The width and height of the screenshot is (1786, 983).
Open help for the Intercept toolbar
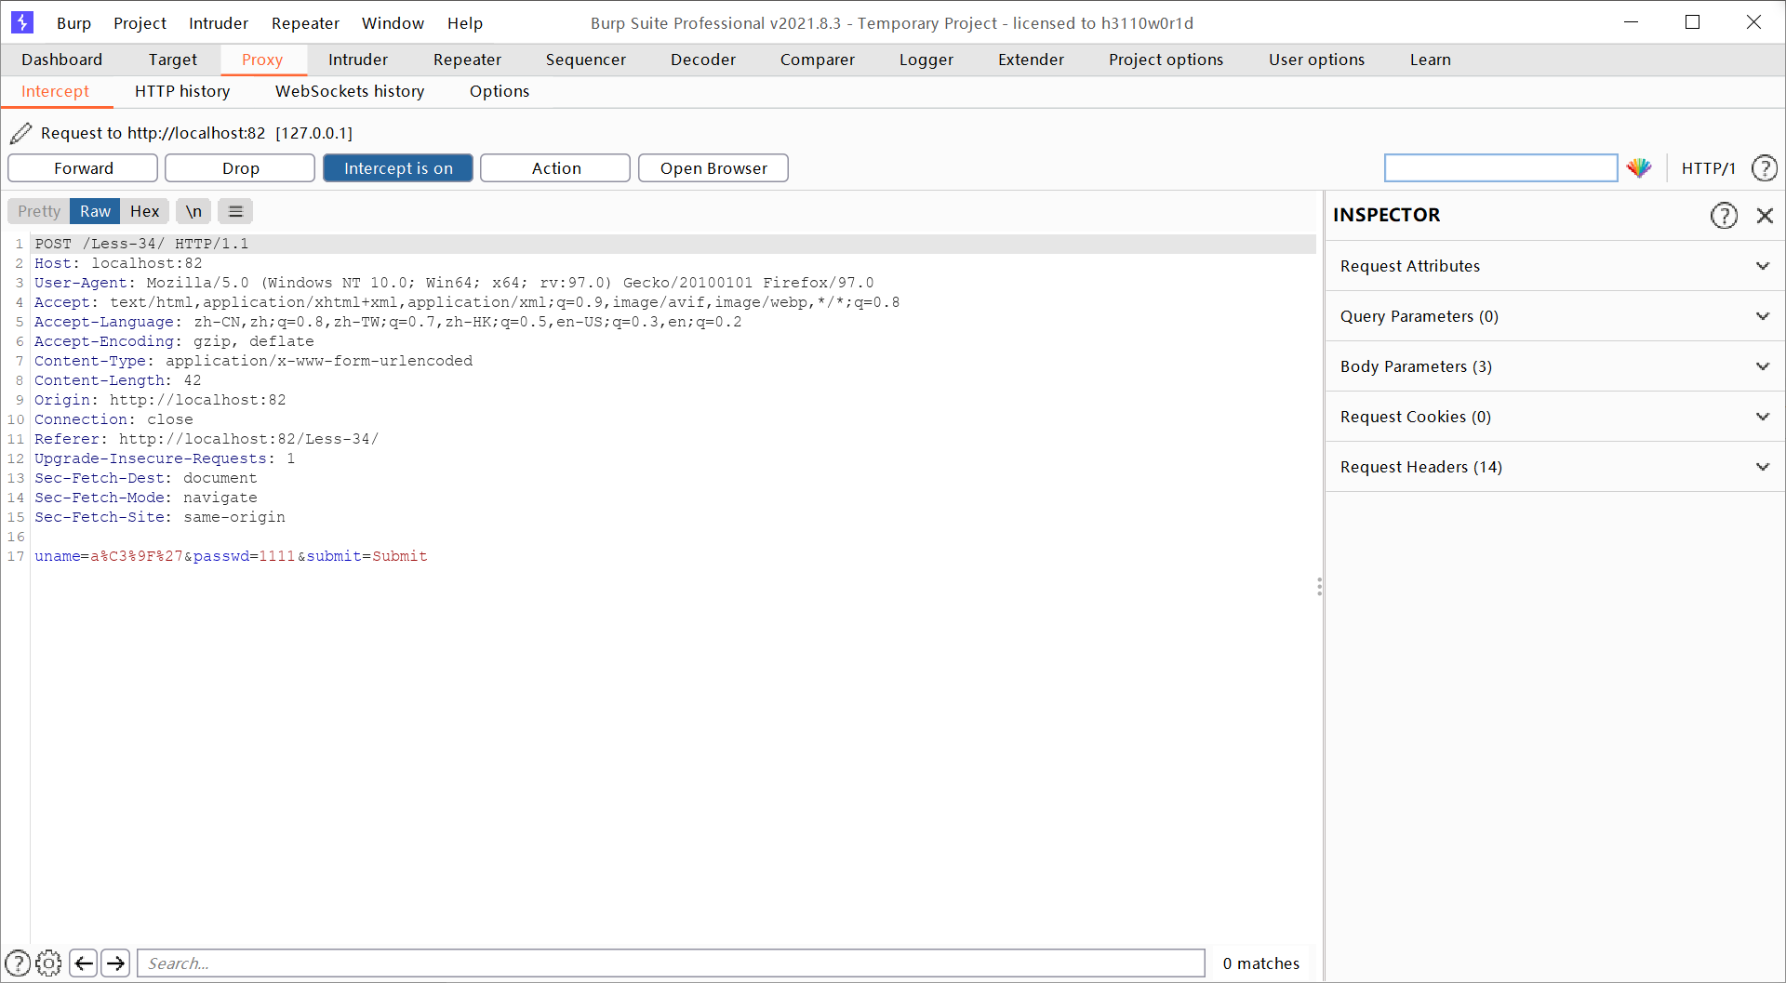point(1764,168)
